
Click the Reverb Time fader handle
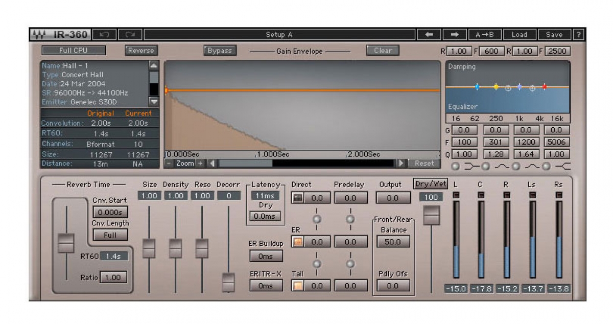[66, 243]
